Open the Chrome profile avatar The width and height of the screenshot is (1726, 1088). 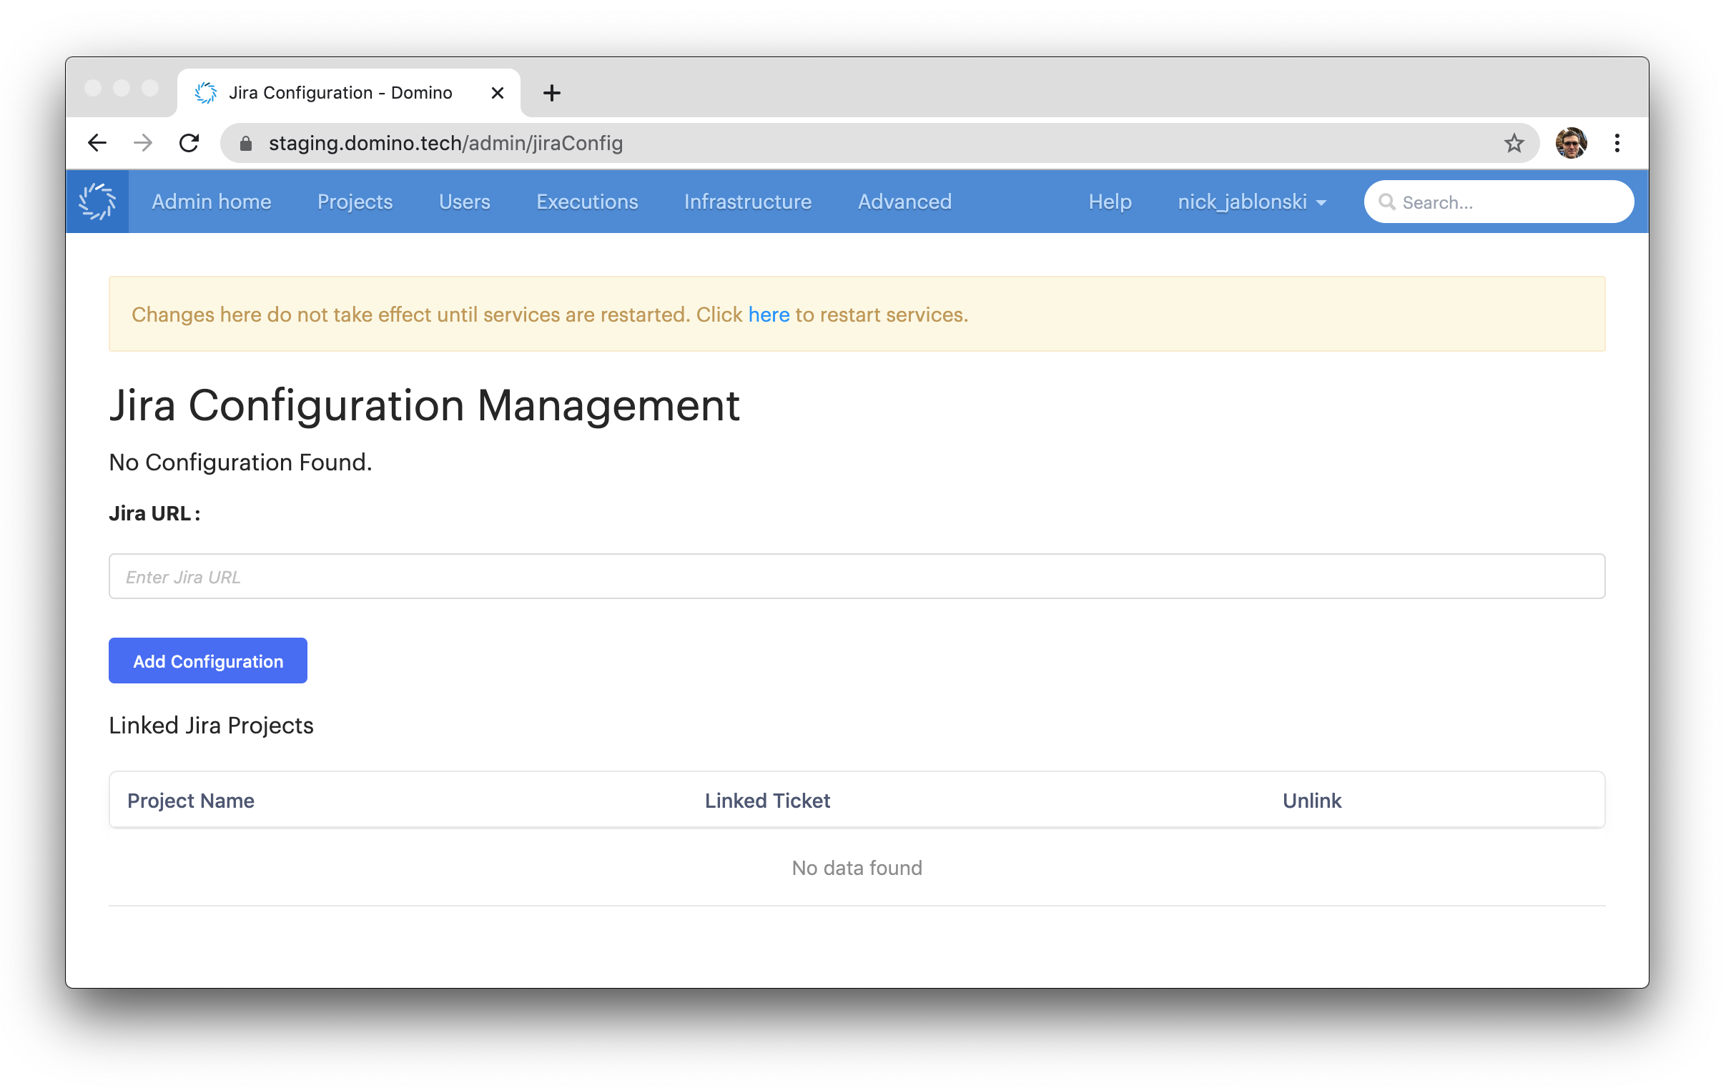coord(1571,144)
